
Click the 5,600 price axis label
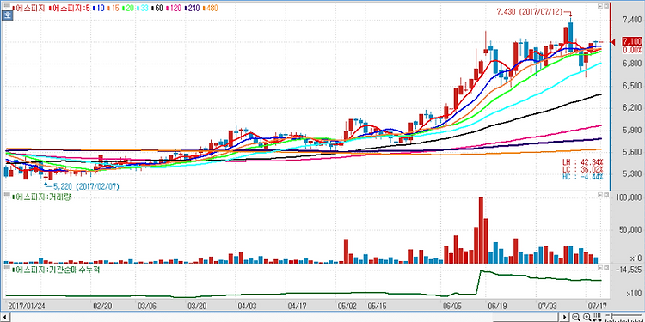(x=632, y=152)
